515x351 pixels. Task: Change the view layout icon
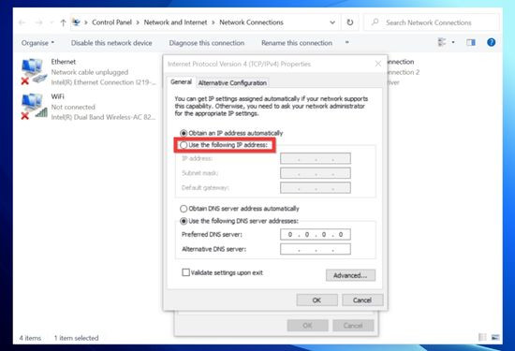[x=442, y=42]
